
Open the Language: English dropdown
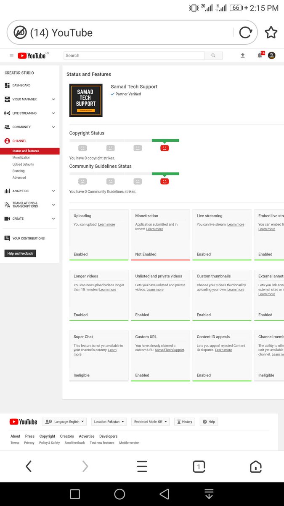tap(64, 422)
